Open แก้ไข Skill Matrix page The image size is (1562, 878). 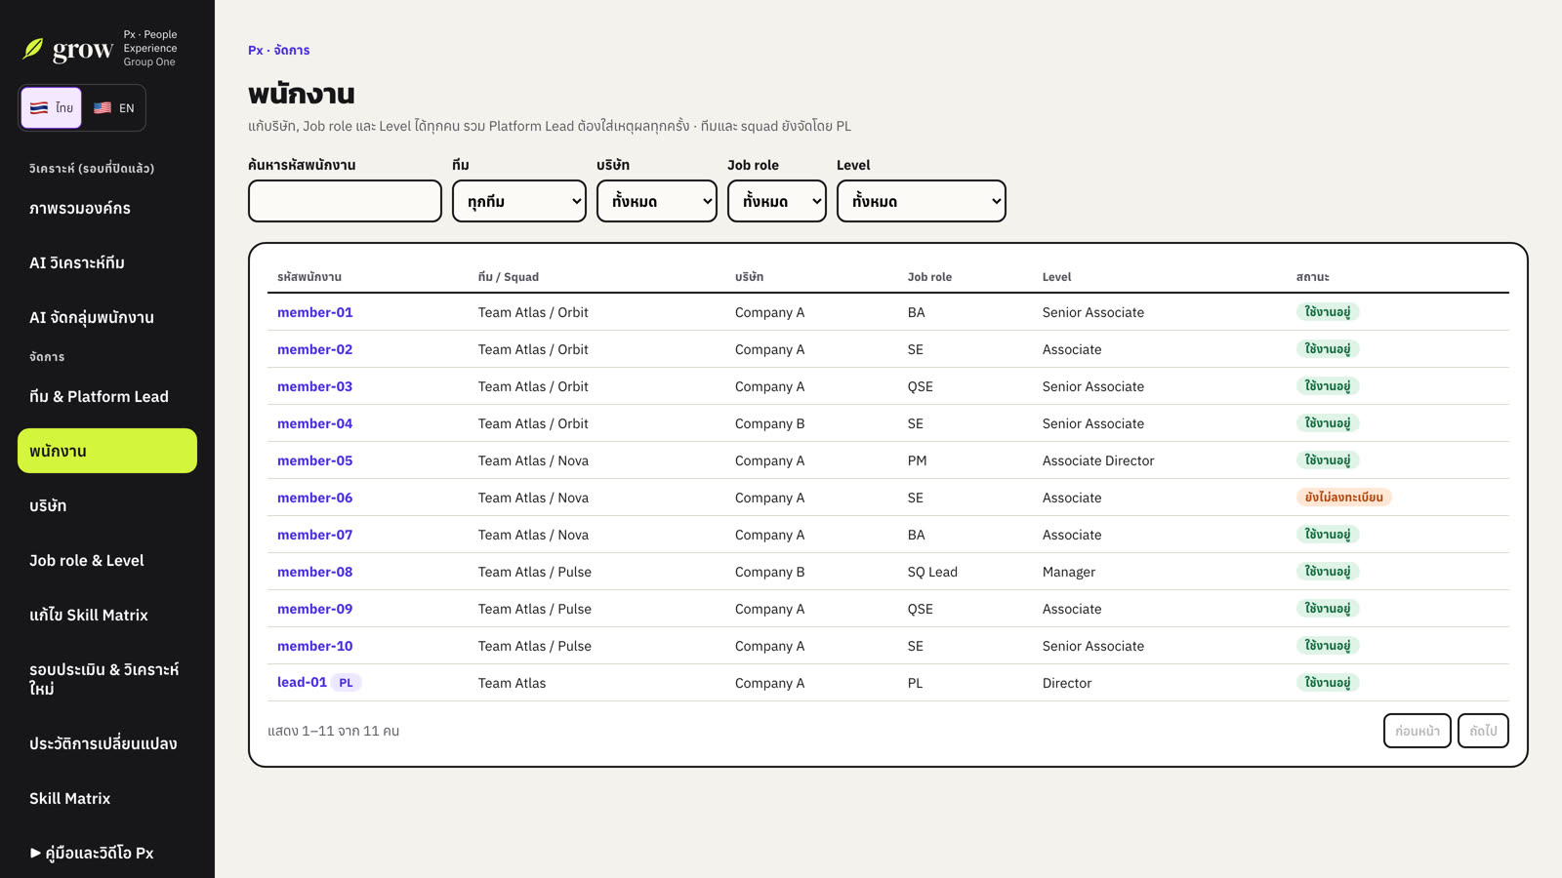tap(107, 615)
